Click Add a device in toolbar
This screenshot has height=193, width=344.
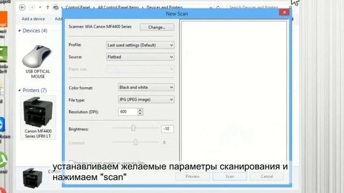pos(33,19)
